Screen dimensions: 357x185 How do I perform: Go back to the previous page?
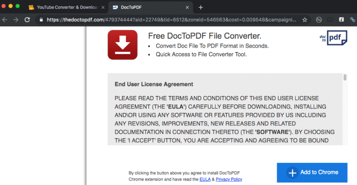[5, 20]
